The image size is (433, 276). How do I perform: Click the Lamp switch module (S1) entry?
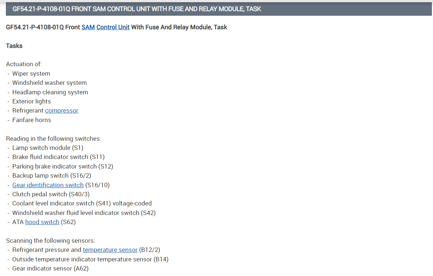pyautogui.click(x=48, y=148)
